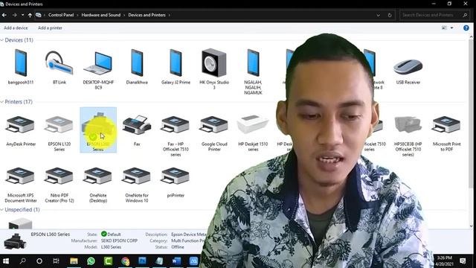This screenshot has height=268, width=476.
Task: Select the AnyDesk Printer
Action: [21, 131]
